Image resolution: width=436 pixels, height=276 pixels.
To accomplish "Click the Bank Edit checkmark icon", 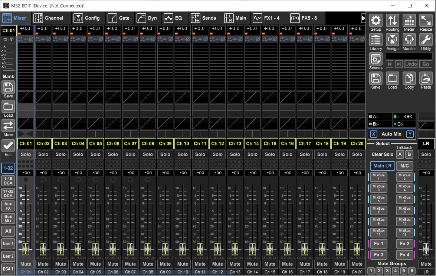I will pos(8,145).
